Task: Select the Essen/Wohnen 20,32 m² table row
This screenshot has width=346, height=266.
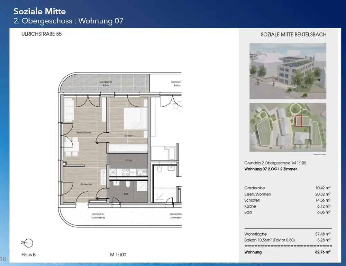Action: click(x=288, y=194)
